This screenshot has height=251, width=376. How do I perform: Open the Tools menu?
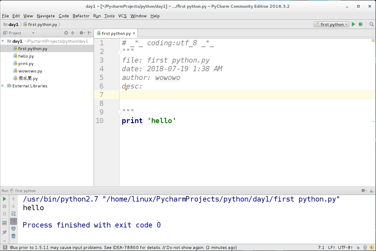[x=109, y=16]
